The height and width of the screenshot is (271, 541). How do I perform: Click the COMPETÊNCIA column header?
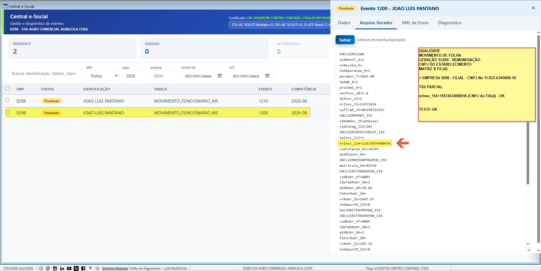[304, 89]
